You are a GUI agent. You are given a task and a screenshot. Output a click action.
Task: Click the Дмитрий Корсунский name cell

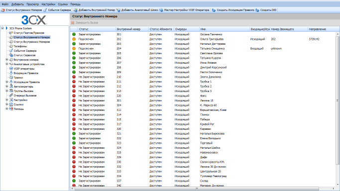point(213,67)
